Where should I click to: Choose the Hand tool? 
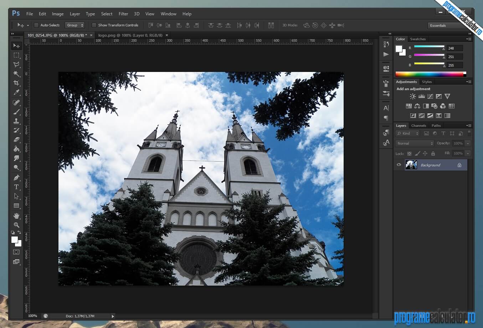point(16,216)
